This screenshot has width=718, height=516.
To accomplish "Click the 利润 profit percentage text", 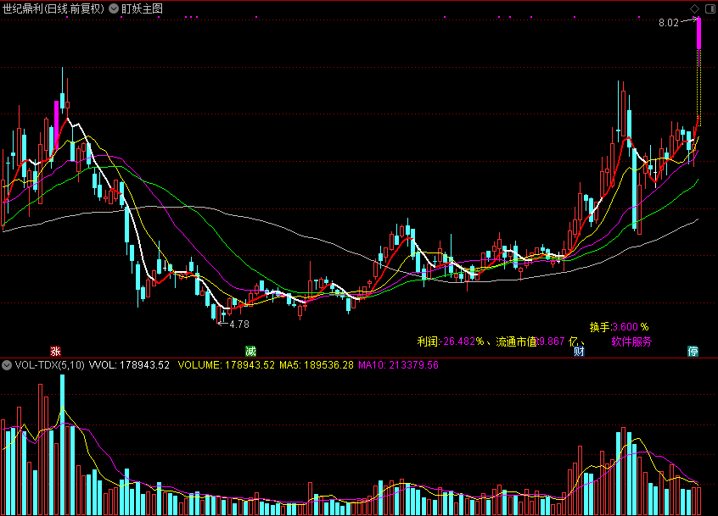I will pyautogui.click(x=450, y=341).
